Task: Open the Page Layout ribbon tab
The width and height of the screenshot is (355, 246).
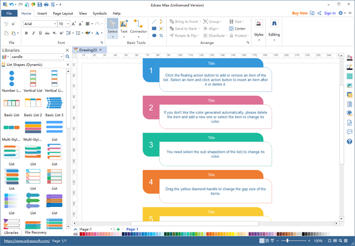Action: (63, 12)
